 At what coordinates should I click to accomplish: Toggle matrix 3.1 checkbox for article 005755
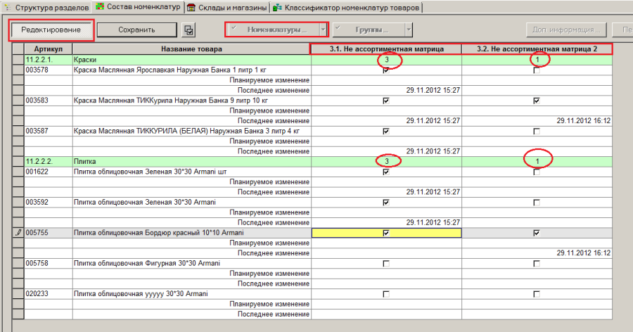tap(386, 233)
